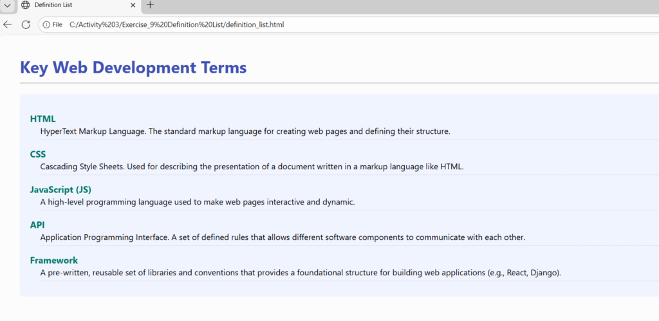Expand the tab search dropdown chevron
Image resolution: width=659 pixels, height=321 pixels.
tap(6, 5)
